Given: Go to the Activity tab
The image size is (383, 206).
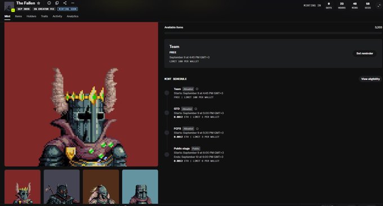Looking at the screenshot, I should [57, 16].
